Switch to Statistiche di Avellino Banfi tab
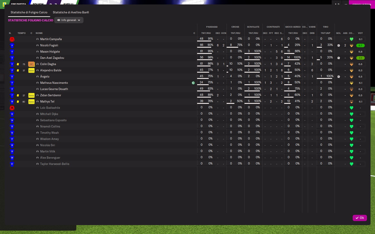 coord(71,12)
